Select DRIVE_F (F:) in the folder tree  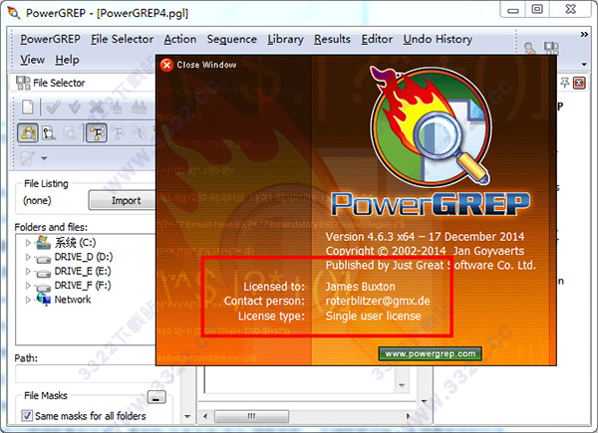point(83,286)
